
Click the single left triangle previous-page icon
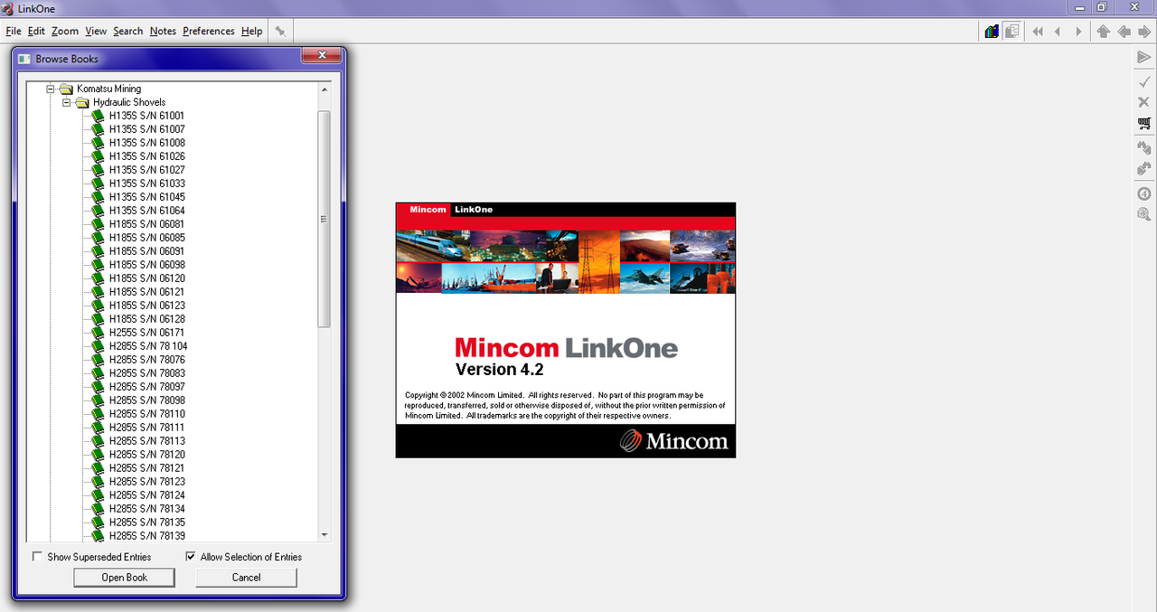click(x=1058, y=31)
